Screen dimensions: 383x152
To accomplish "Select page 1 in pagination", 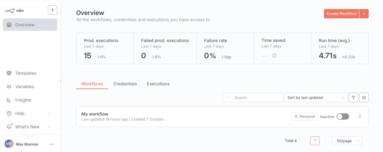I will pos(315,141).
